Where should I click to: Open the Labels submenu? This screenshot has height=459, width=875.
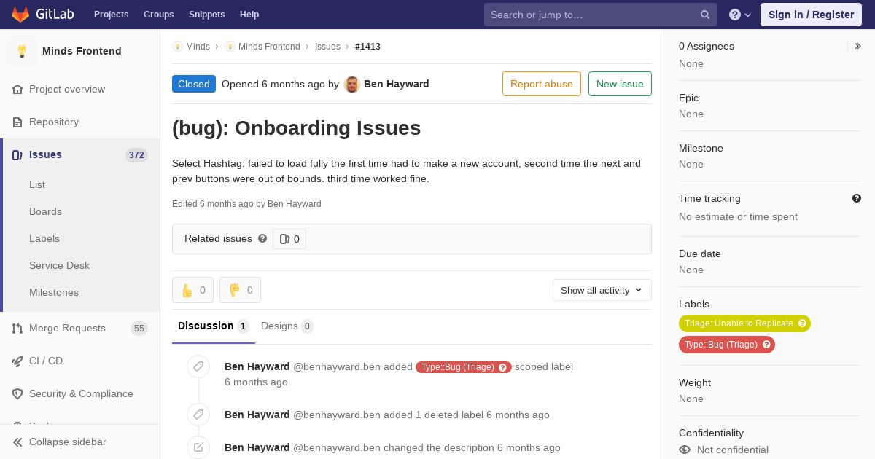click(44, 238)
